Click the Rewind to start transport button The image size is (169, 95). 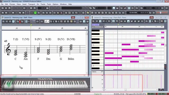(x=3, y=13)
